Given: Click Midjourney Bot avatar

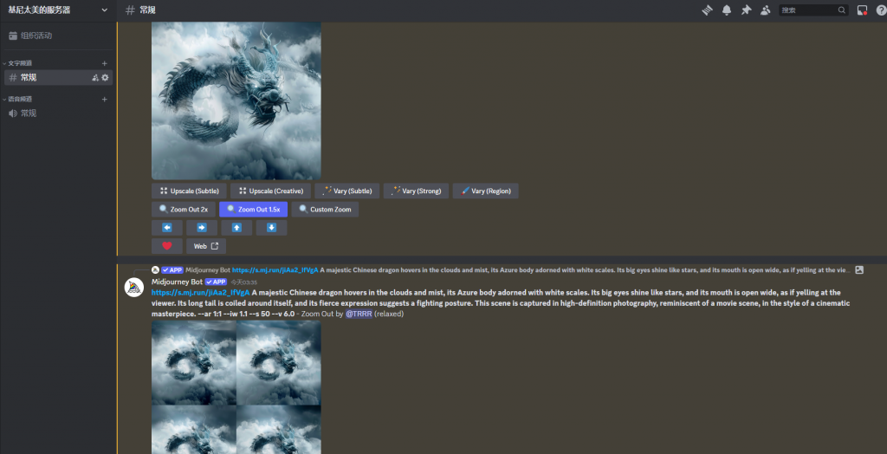Looking at the screenshot, I should pyautogui.click(x=134, y=288).
